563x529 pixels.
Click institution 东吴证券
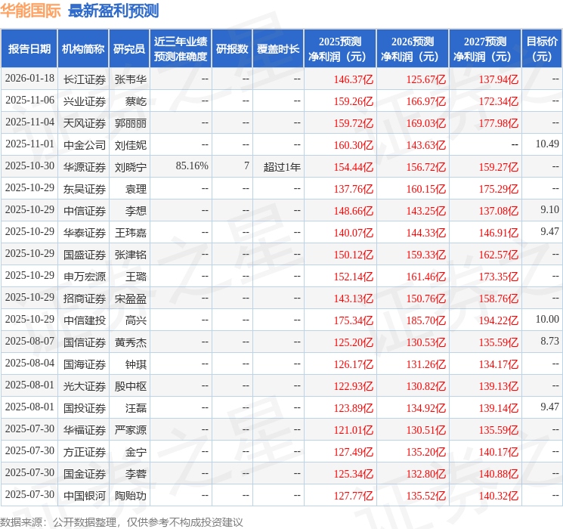pyautogui.click(x=85, y=189)
